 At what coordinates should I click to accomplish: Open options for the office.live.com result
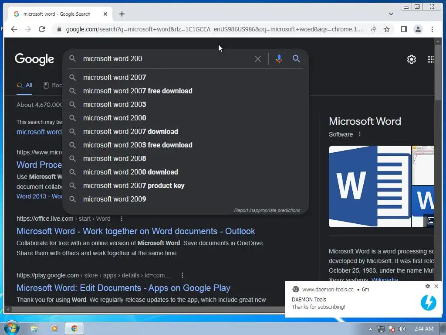(x=122, y=219)
